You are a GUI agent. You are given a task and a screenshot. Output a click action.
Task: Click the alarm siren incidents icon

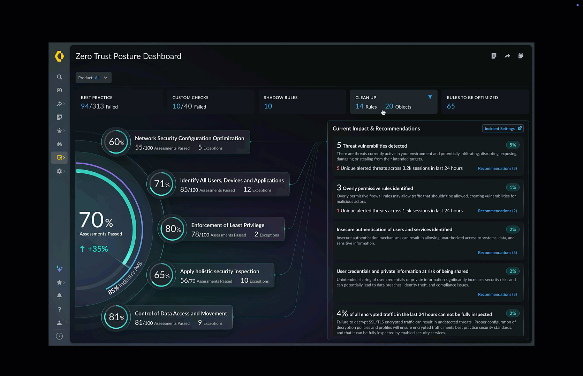click(x=59, y=131)
